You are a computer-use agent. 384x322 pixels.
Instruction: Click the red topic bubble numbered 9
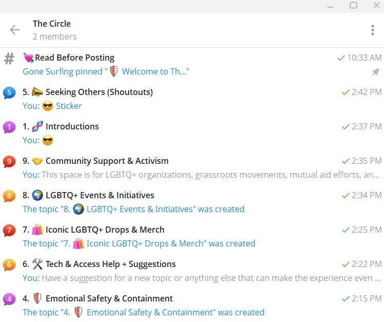[x=9, y=162]
